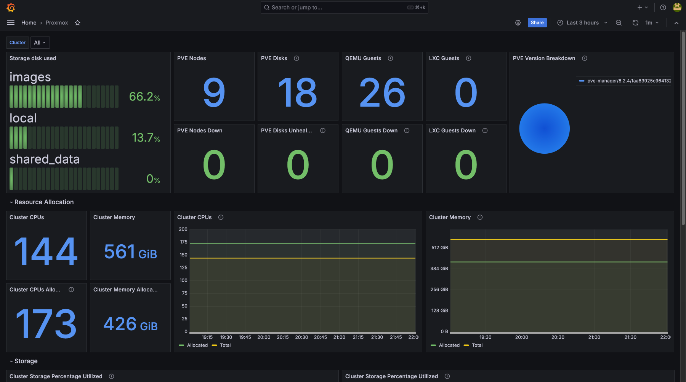Image resolution: width=686 pixels, height=382 pixels.
Task: Open the help question mark icon
Action: point(663,7)
